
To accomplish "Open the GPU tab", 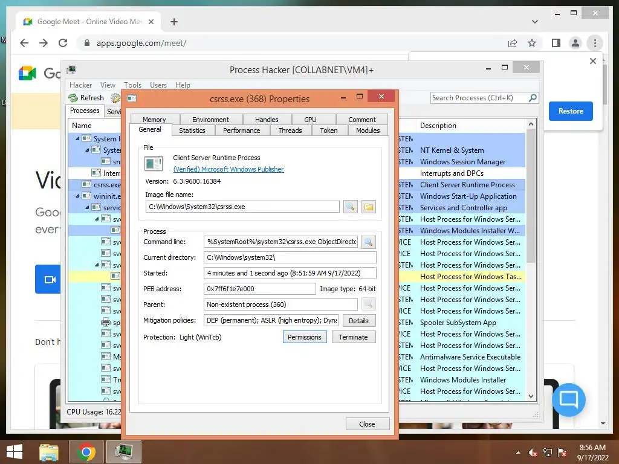I will [x=310, y=120].
